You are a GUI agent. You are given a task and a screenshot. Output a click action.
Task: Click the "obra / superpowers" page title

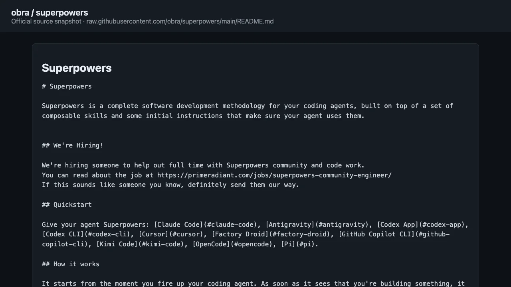pos(50,12)
